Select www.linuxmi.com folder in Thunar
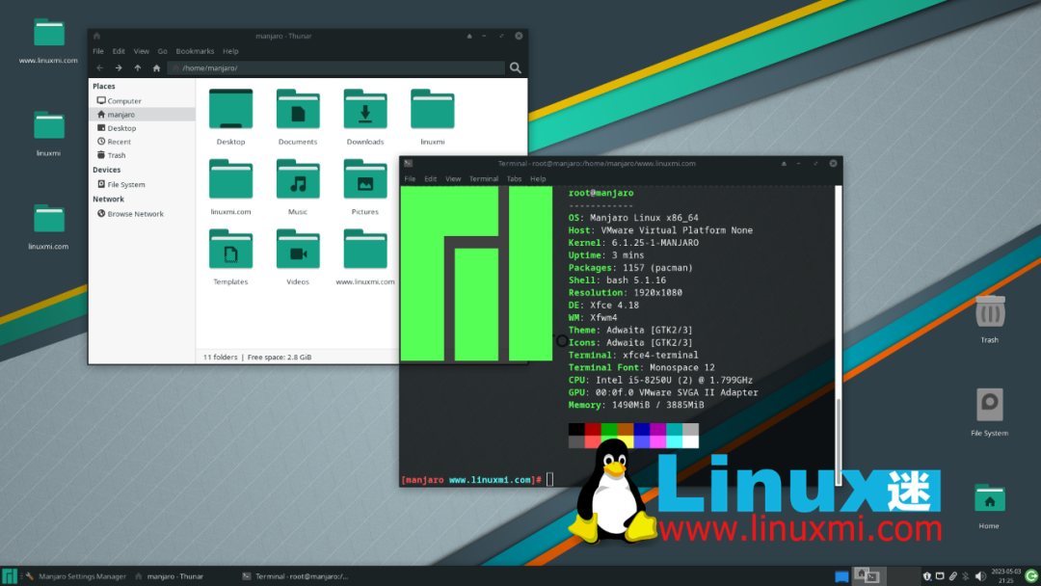Screen dimensions: 1041x586 point(365,250)
